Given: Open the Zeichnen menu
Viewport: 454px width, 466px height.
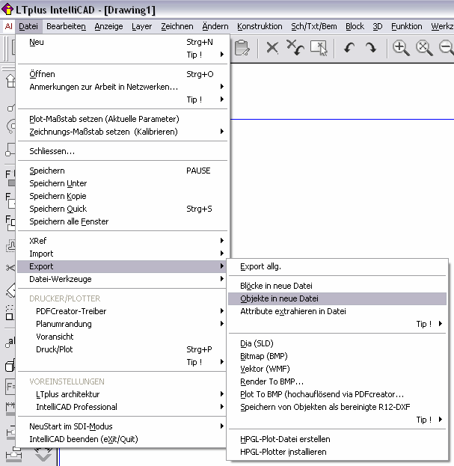Looking at the screenshot, I should (177, 26).
